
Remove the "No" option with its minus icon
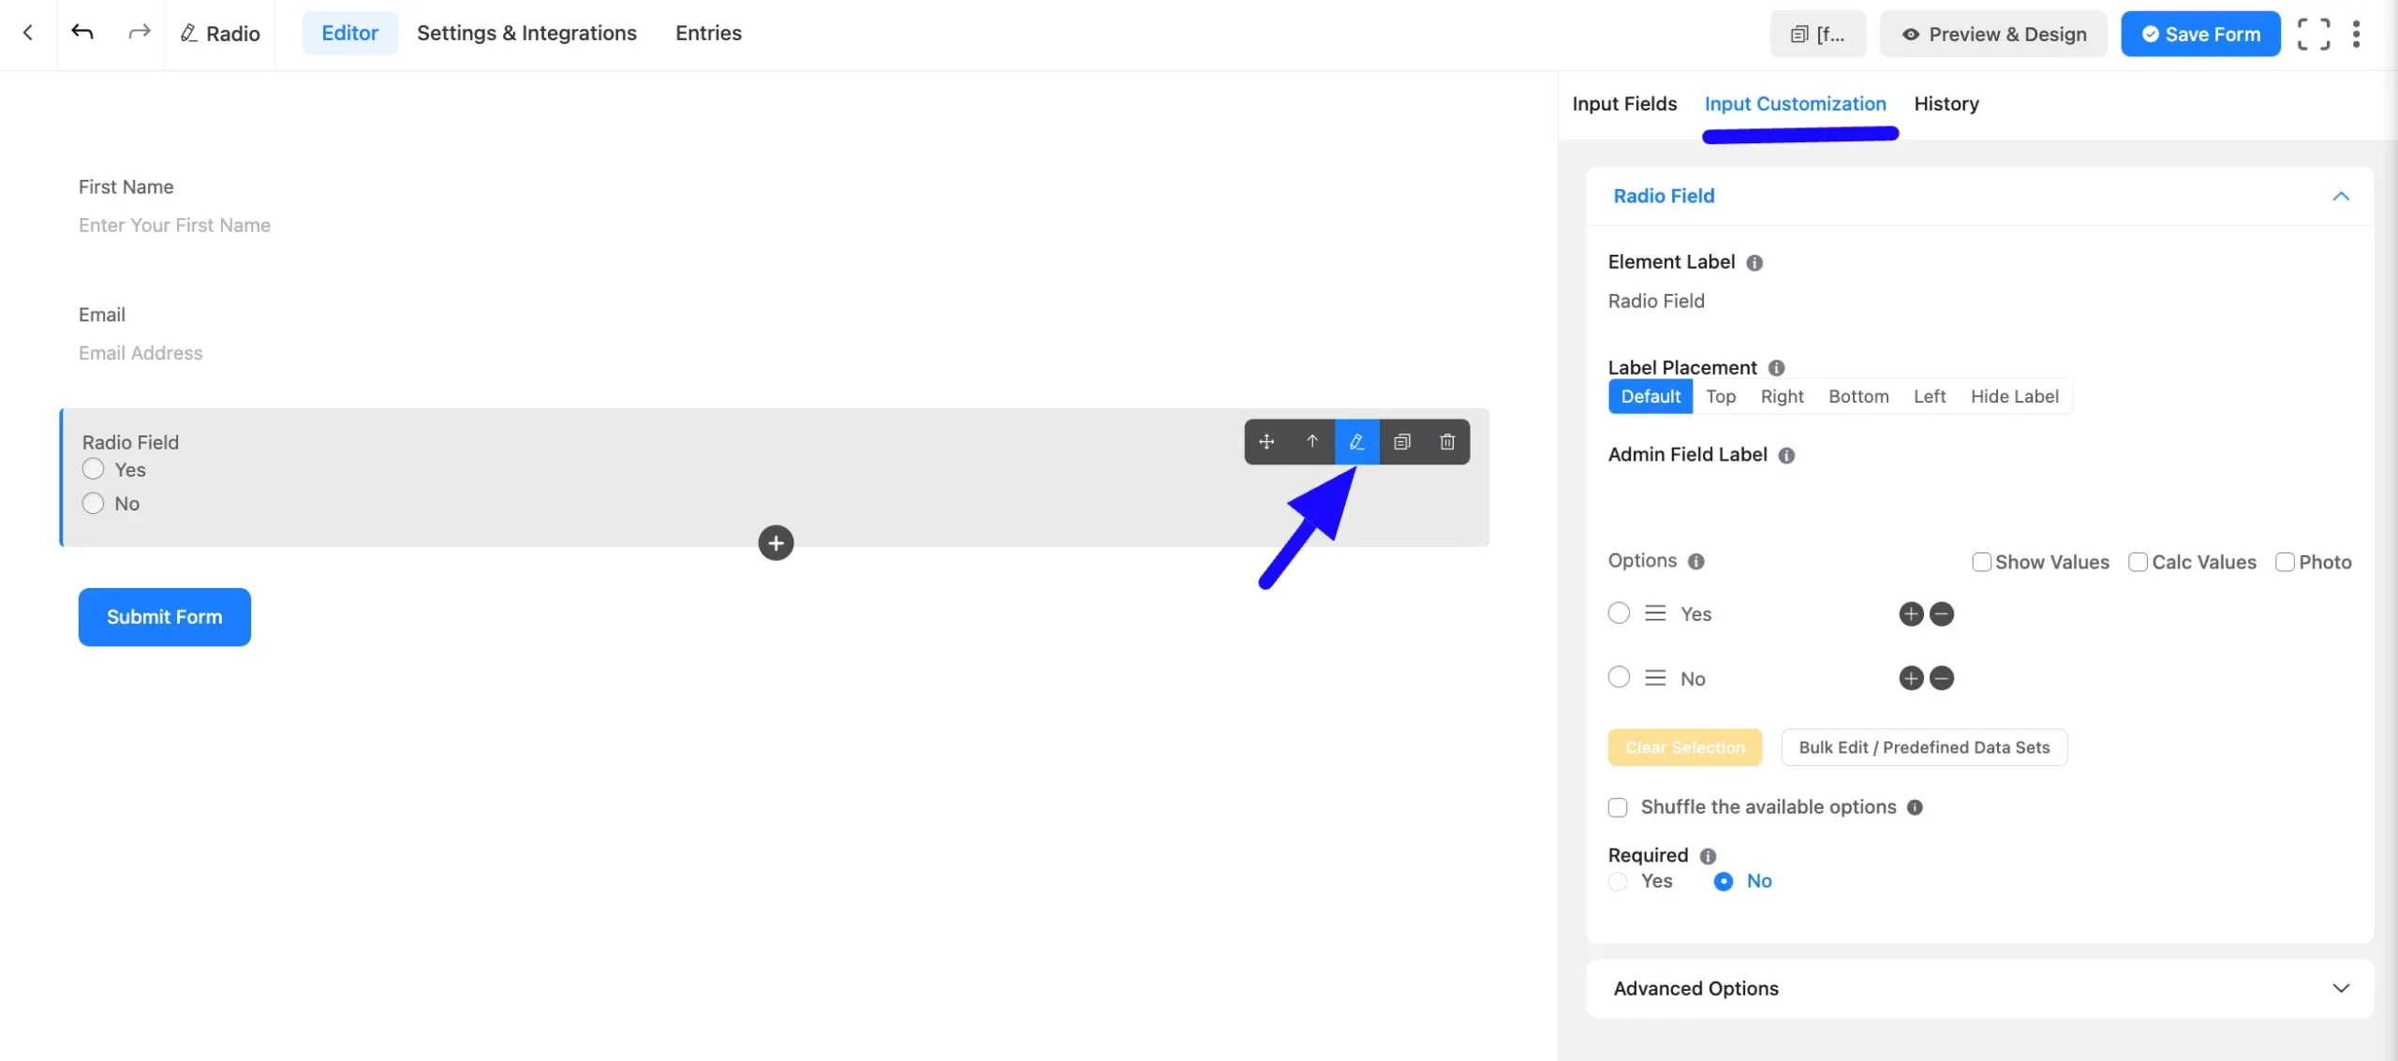point(1942,678)
